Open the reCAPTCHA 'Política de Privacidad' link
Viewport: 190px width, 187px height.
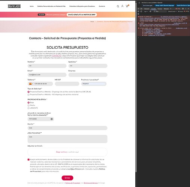(73, 183)
